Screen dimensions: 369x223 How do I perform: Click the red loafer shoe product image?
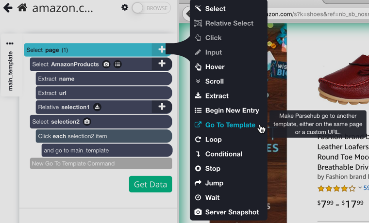(342, 85)
